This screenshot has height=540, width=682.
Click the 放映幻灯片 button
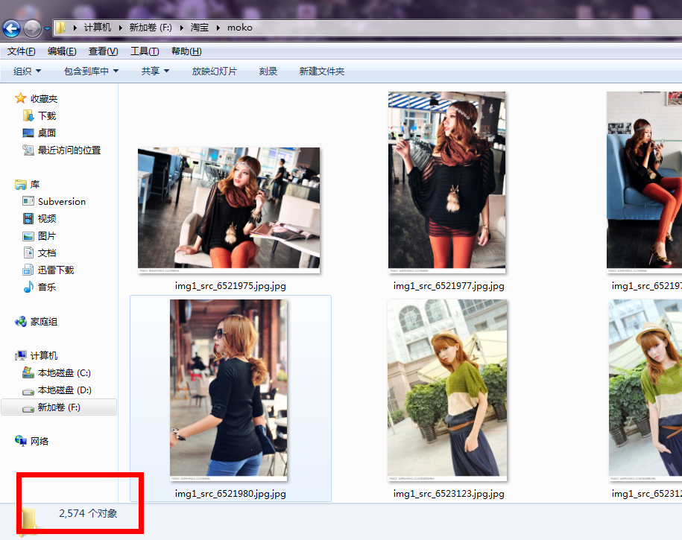[214, 72]
